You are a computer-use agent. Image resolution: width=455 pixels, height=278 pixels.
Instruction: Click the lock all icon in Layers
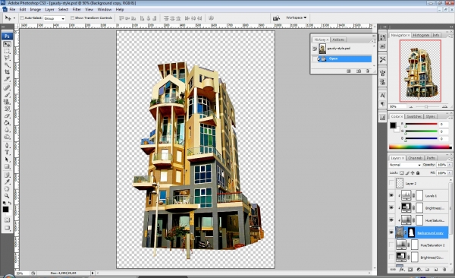click(x=418, y=172)
